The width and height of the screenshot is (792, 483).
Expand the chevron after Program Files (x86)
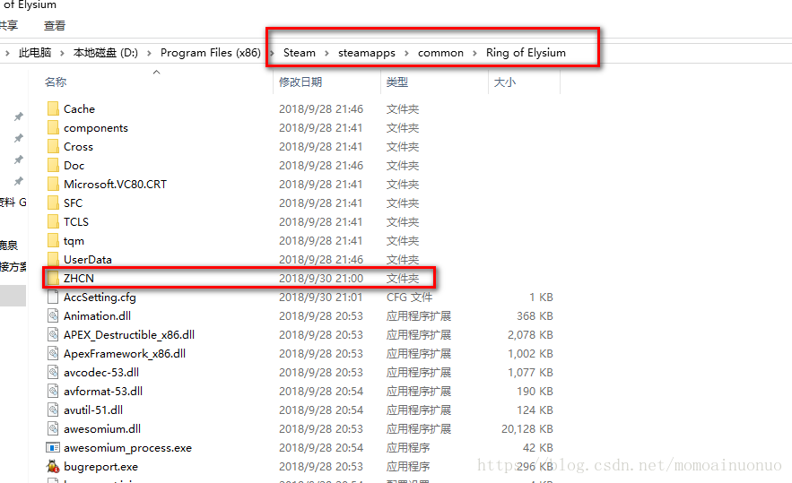272,53
